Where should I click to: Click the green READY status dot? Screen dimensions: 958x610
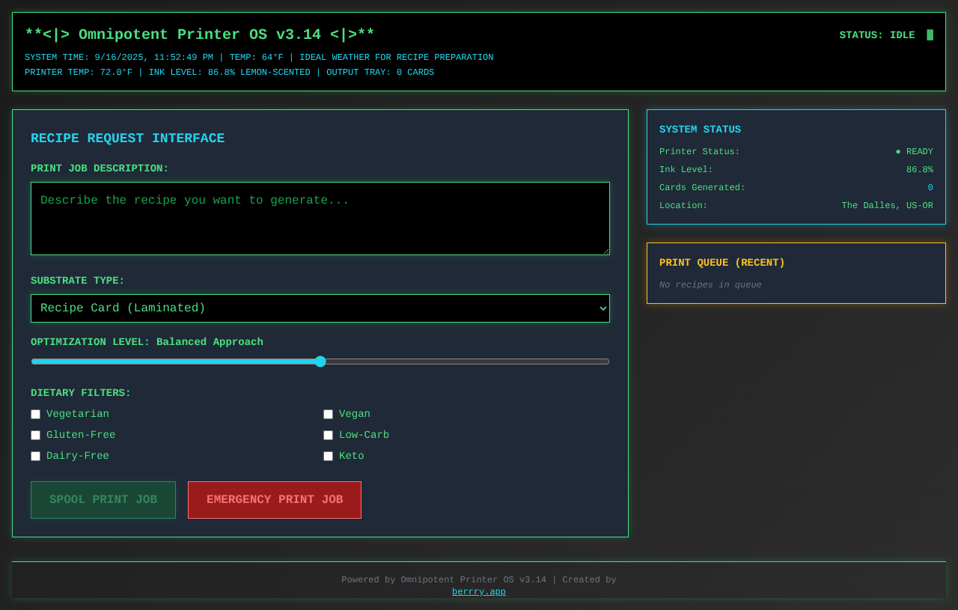(897, 151)
